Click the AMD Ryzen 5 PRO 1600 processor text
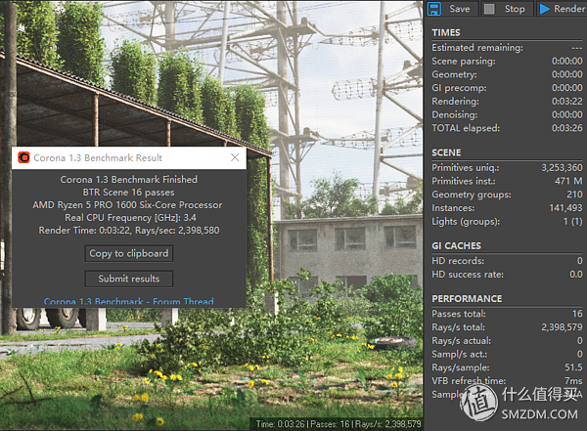This screenshot has width=587, height=431. tap(127, 205)
